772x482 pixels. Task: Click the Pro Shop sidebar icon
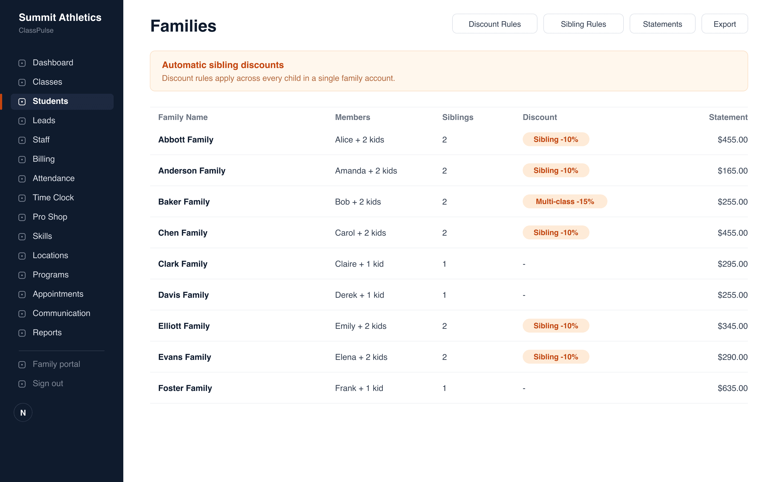pyautogui.click(x=22, y=217)
